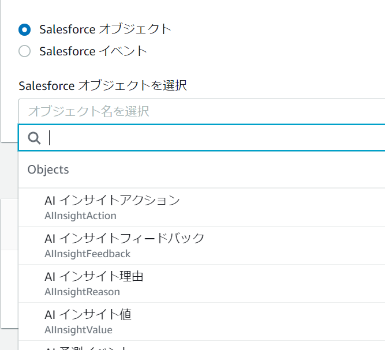Image resolution: width=385 pixels, height=350 pixels.
Task: Open the オブジェクト名を選択 dropdown
Action: (x=201, y=111)
